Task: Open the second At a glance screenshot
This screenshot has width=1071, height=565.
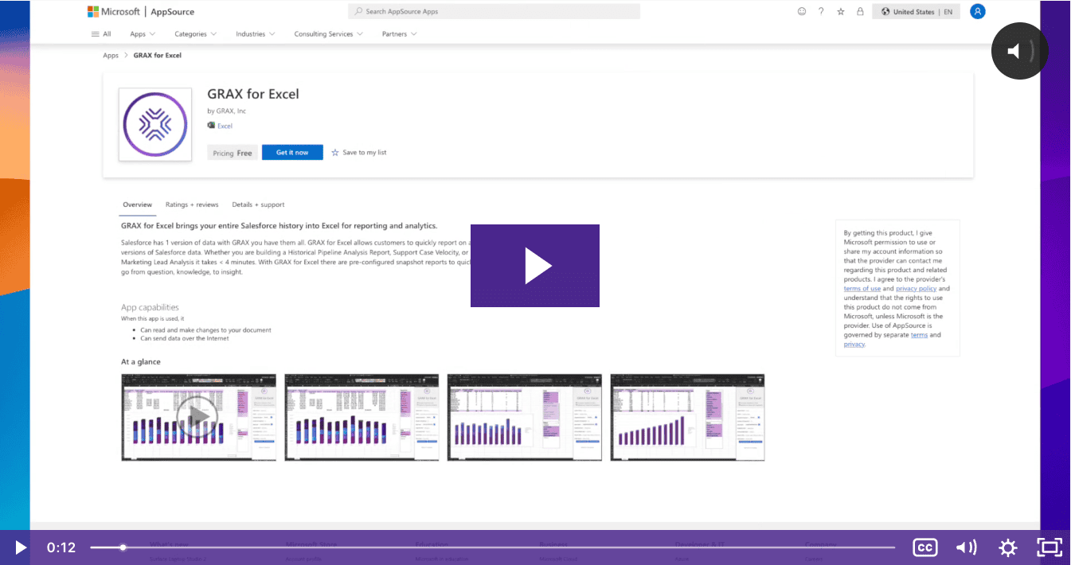Action: click(x=362, y=417)
